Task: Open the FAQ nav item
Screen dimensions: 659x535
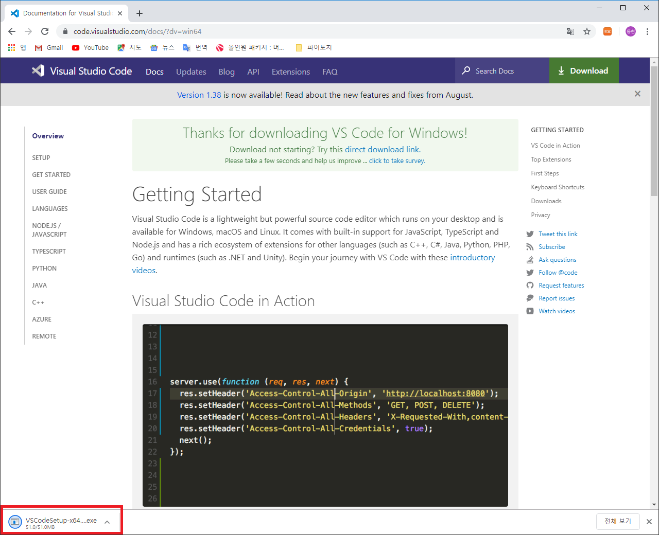Action: tap(330, 72)
